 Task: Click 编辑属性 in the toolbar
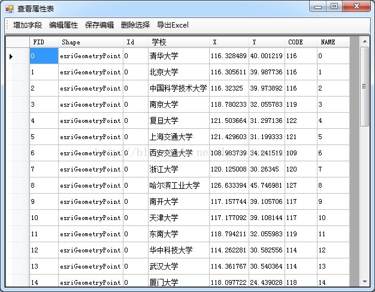63,25
